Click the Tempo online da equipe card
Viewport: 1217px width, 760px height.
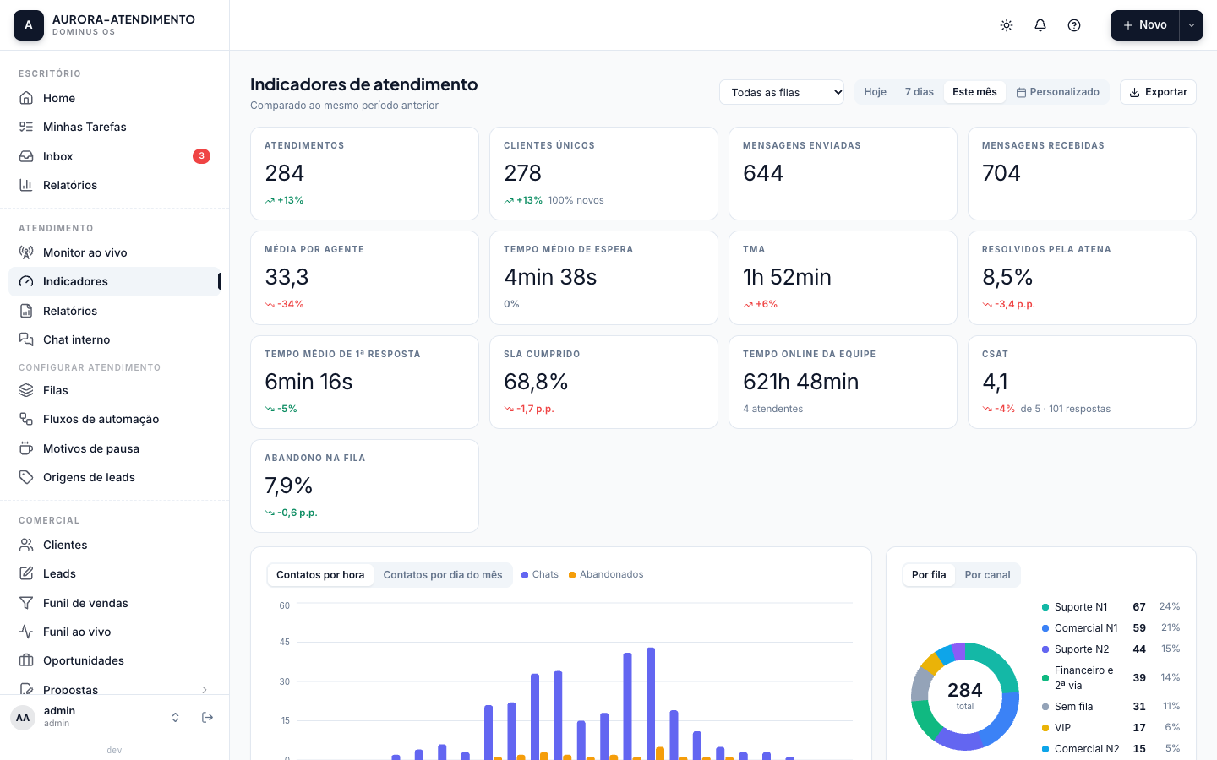point(843,383)
